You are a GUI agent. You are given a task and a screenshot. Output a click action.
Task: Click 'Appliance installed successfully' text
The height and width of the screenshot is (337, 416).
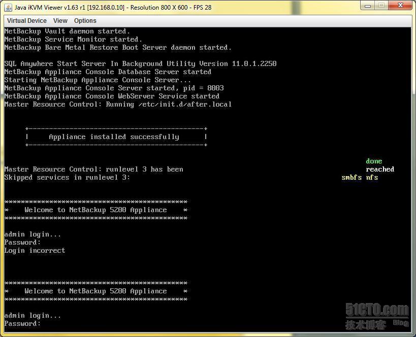click(x=114, y=137)
